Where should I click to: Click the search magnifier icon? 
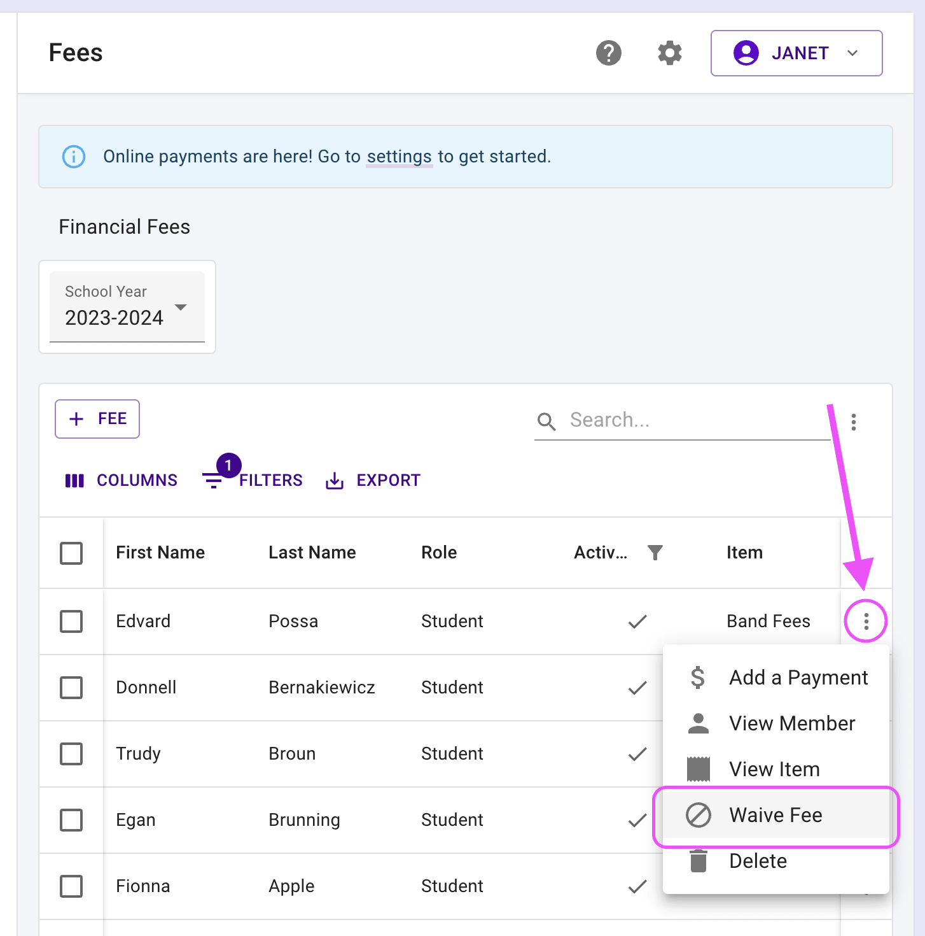click(x=546, y=421)
